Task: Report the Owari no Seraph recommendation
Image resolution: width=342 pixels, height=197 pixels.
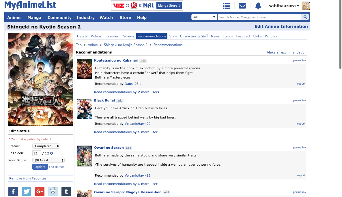Action: (301, 175)
